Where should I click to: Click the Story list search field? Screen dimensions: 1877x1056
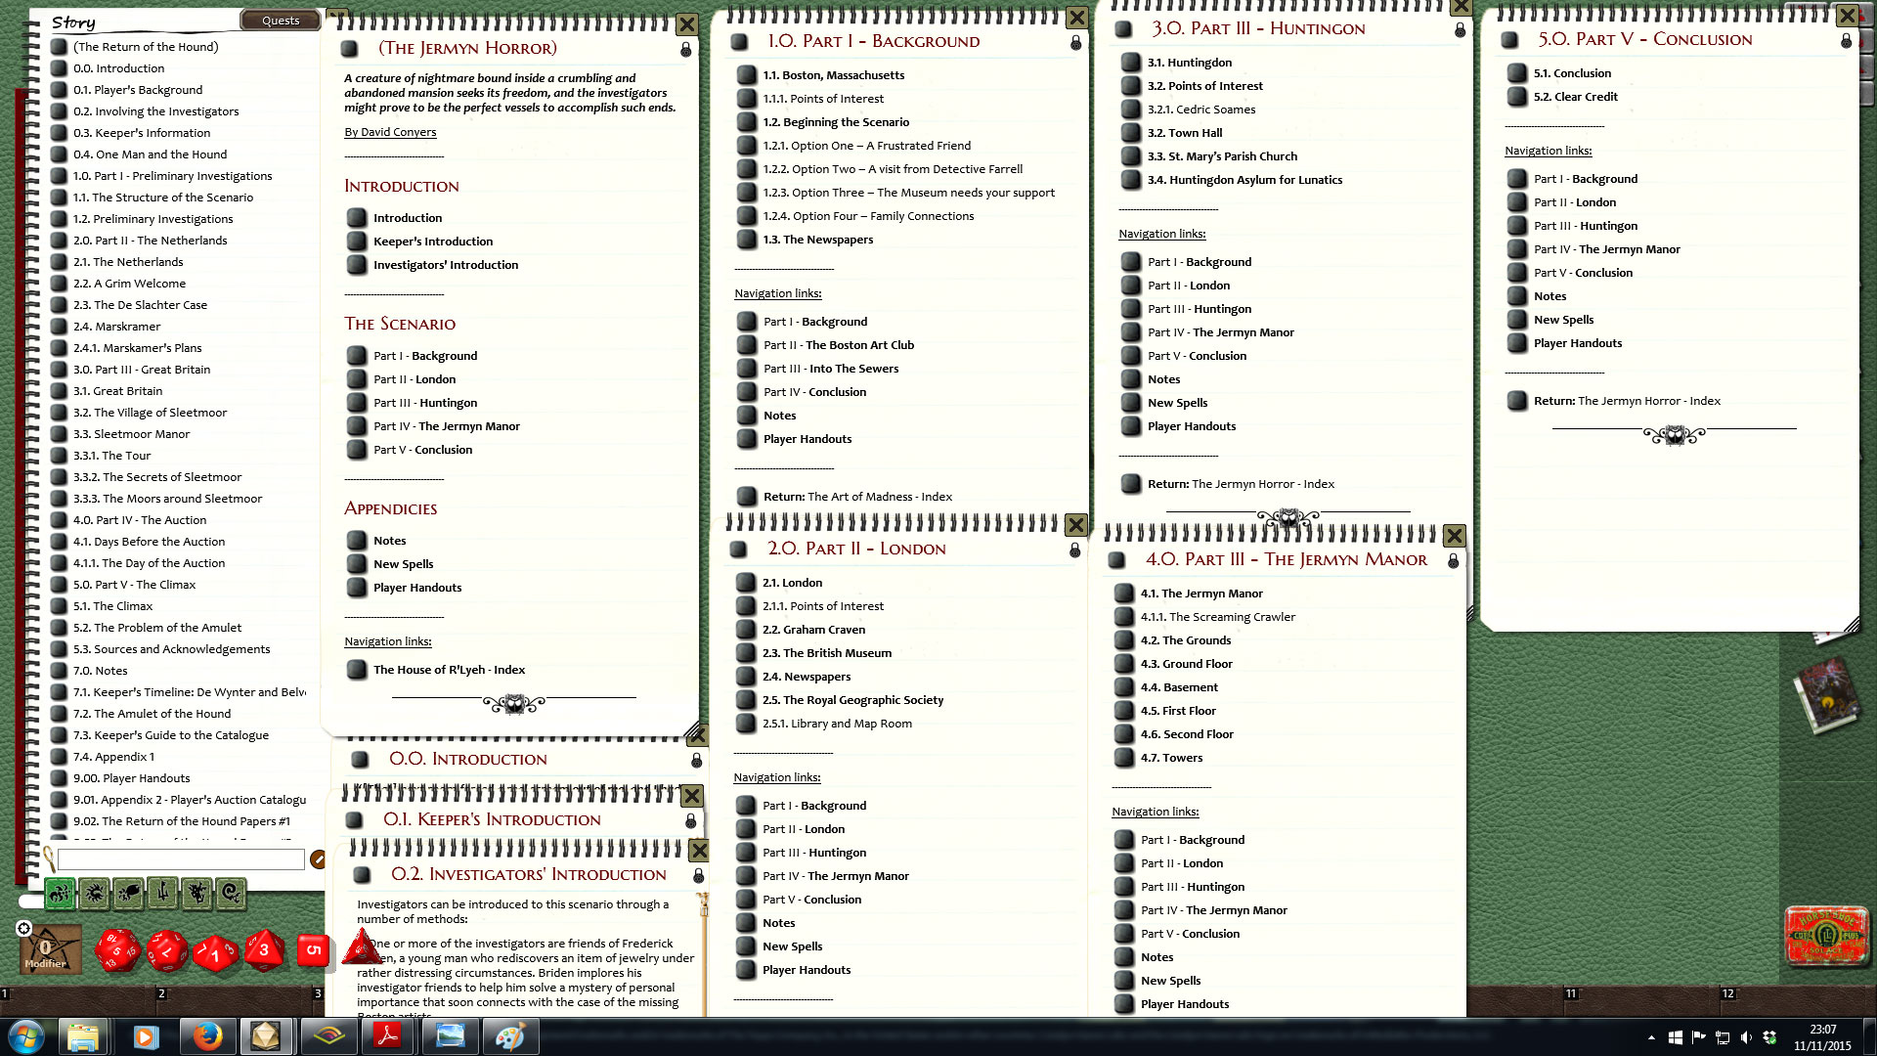point(181,859)
